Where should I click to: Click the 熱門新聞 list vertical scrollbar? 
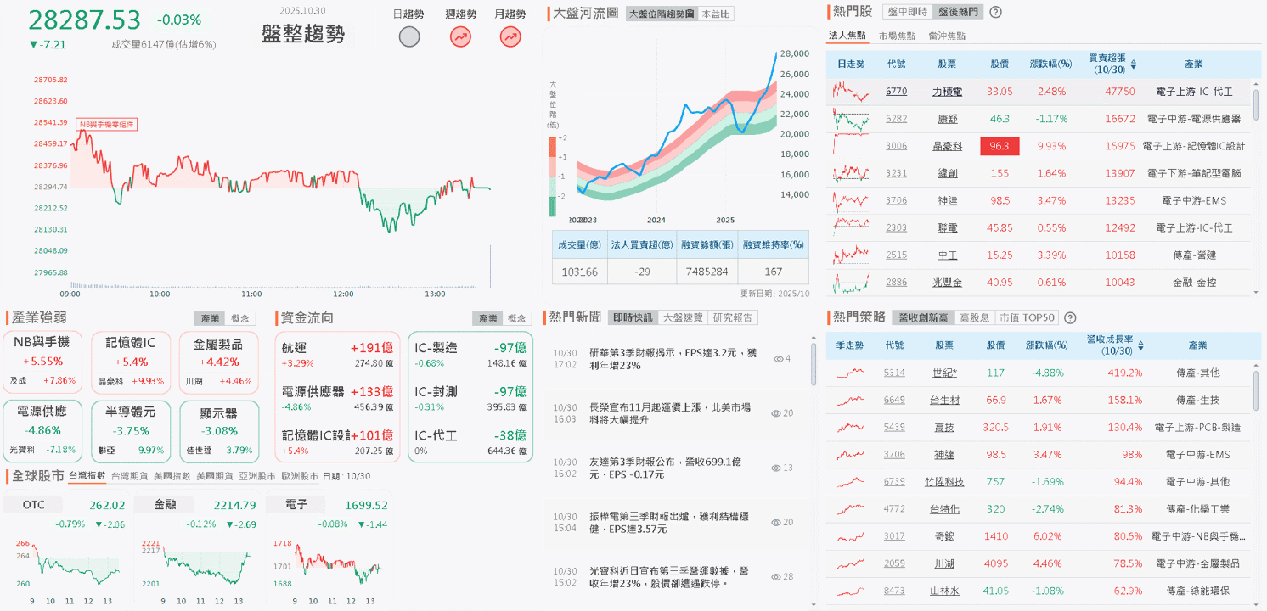coord(813,365)
